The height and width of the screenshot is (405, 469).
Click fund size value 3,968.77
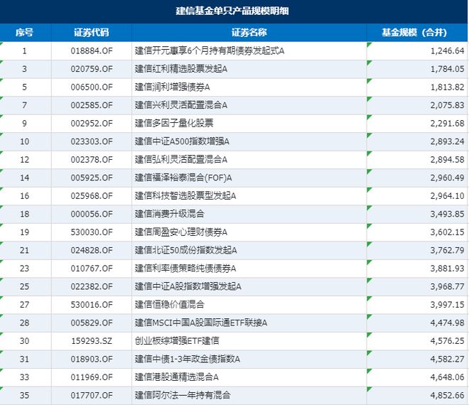(x=447, y=286)
